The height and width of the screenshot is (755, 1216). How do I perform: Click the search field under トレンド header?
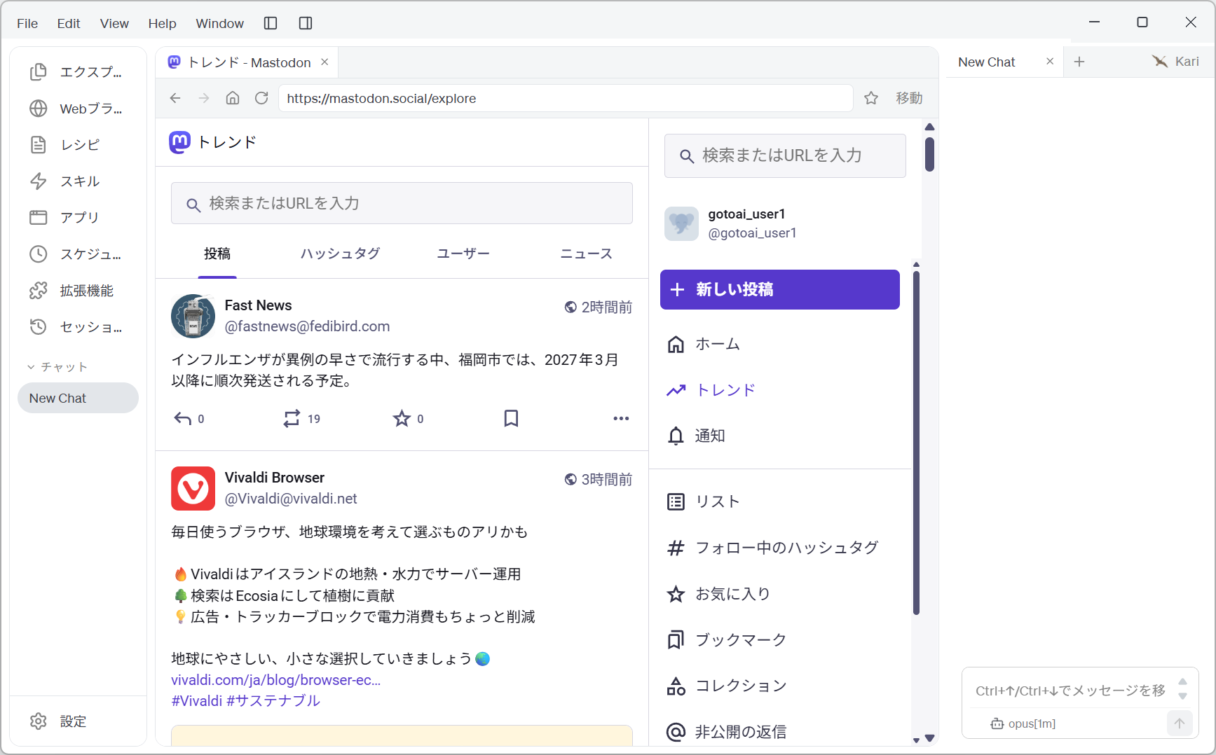(x=402, y=203)
